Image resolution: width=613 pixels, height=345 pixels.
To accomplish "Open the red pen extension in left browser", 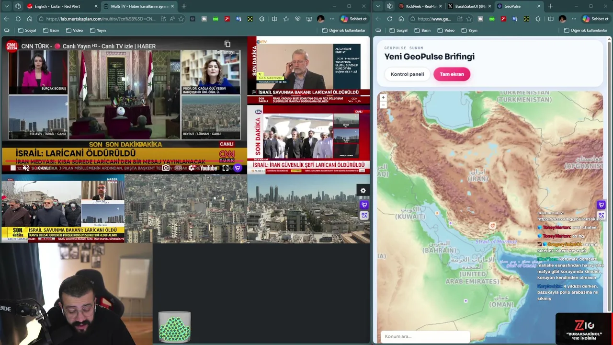I will point(227,19).
